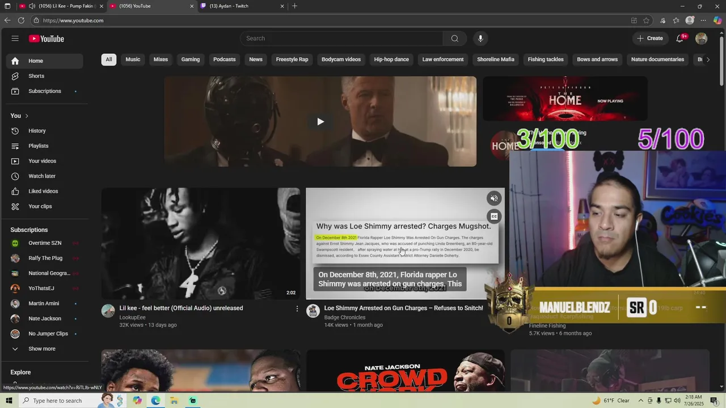Open the LookupEee channel link
This screenshot has width=726, height=408.
[x=132, y=317]
